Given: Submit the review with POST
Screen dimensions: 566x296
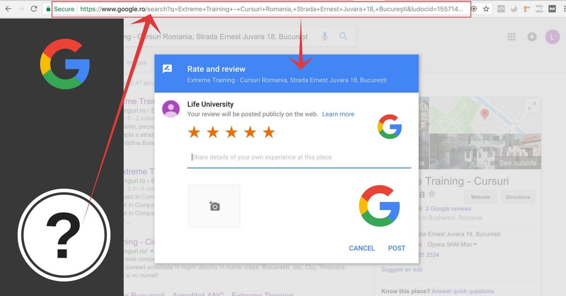Looking at the screenshot, I should [x=397, y=248].
